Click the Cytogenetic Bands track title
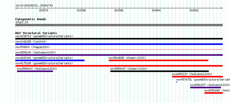 click(31, 19)
